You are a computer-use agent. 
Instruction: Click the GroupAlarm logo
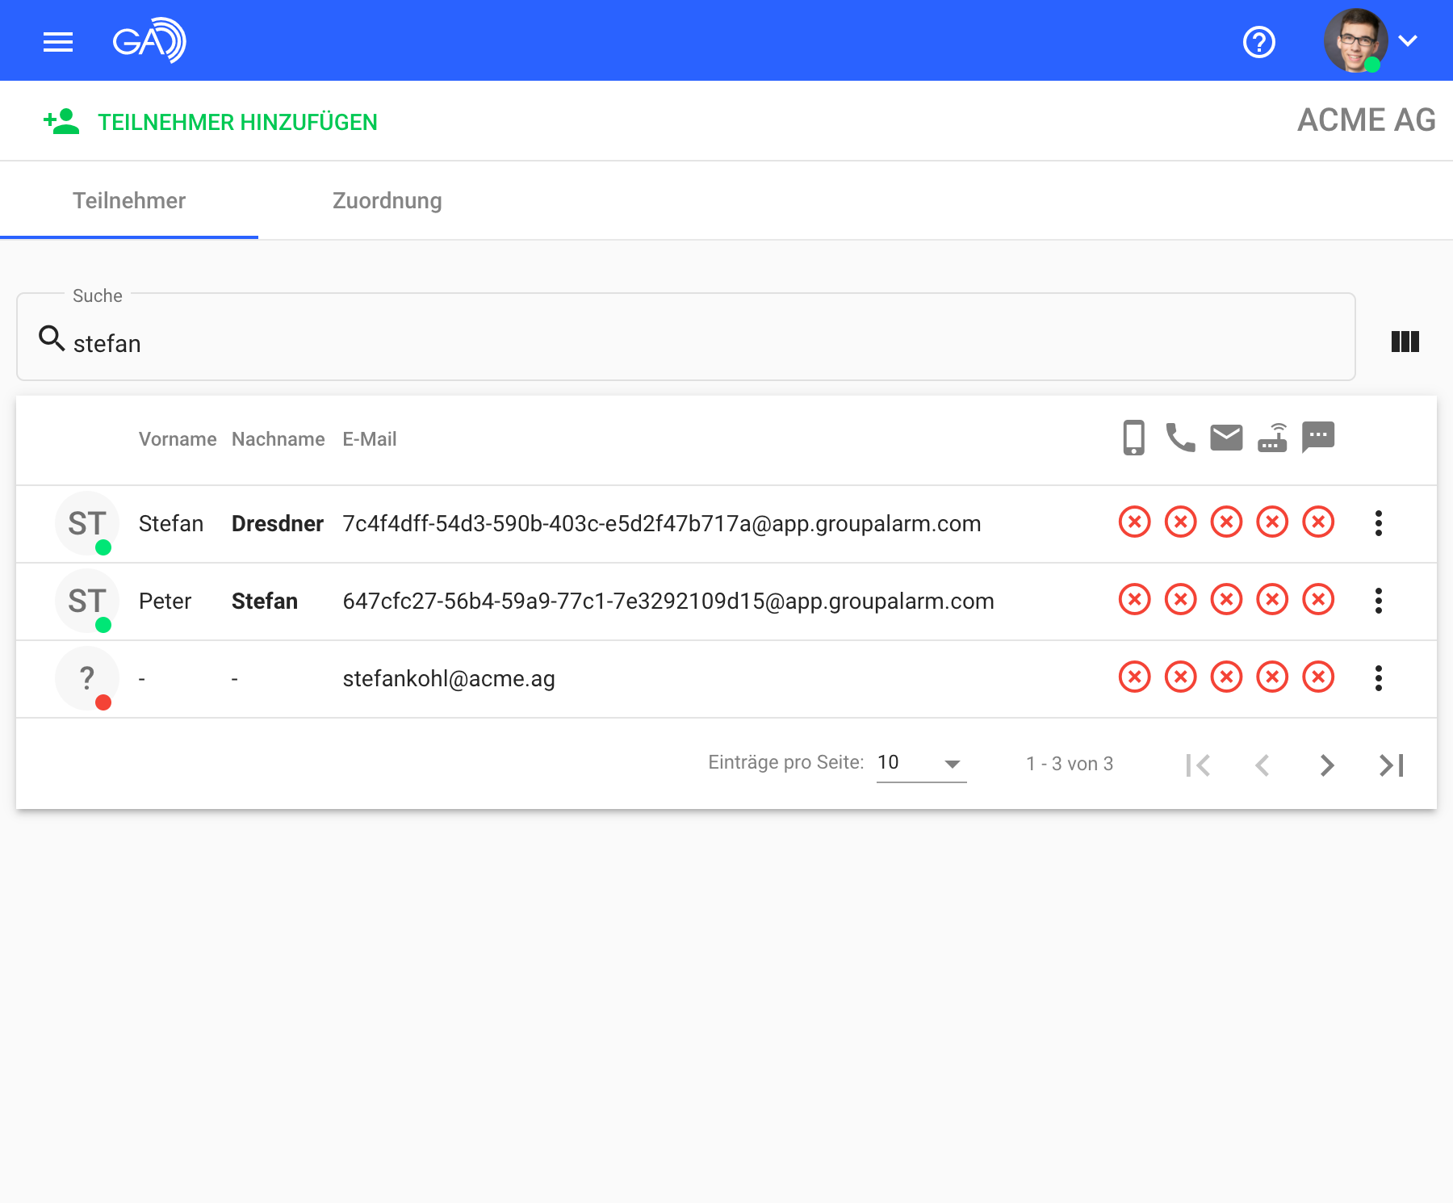click(149, 40)
